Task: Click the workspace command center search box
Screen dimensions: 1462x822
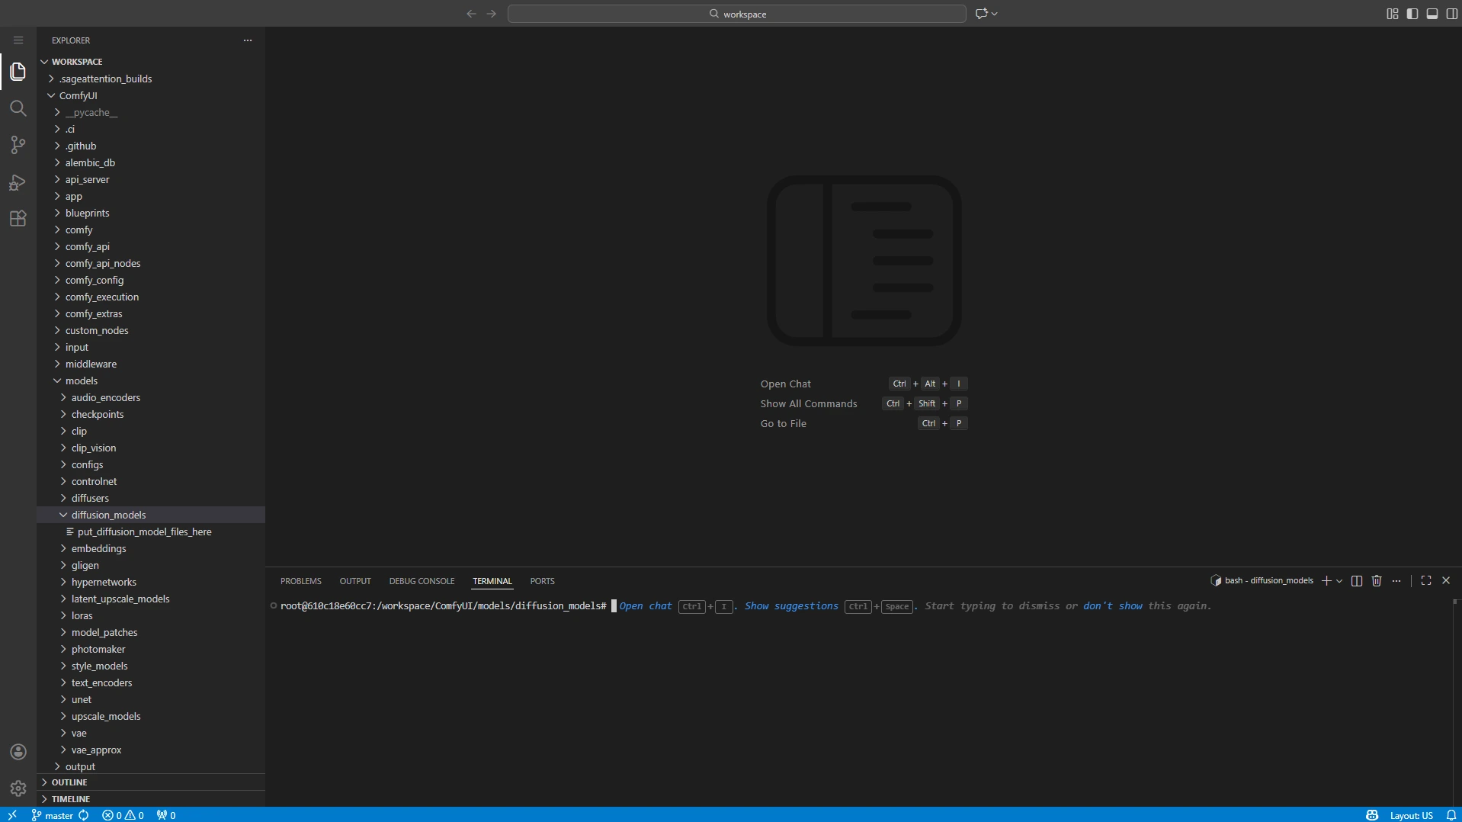Action: tap(736, 14)
